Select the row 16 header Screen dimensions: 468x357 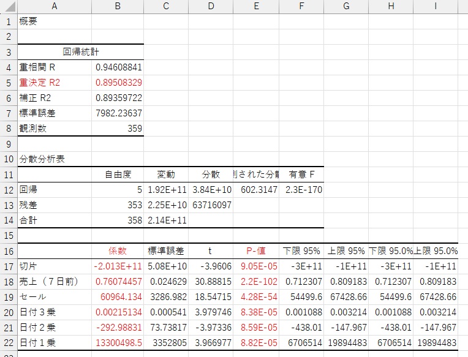pyautogui.click(x=9, y=250)
